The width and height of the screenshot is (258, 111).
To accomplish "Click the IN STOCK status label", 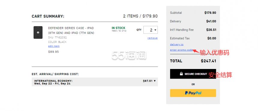I will pyautogui.click(x=118, y=28).
